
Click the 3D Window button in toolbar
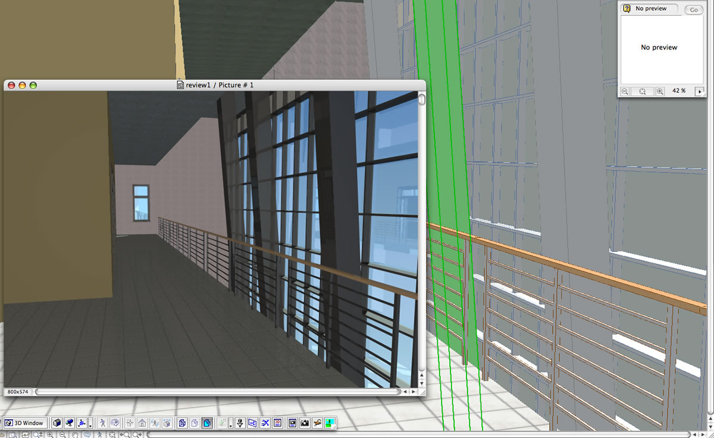pyautogui.click(x=24, y=423)
